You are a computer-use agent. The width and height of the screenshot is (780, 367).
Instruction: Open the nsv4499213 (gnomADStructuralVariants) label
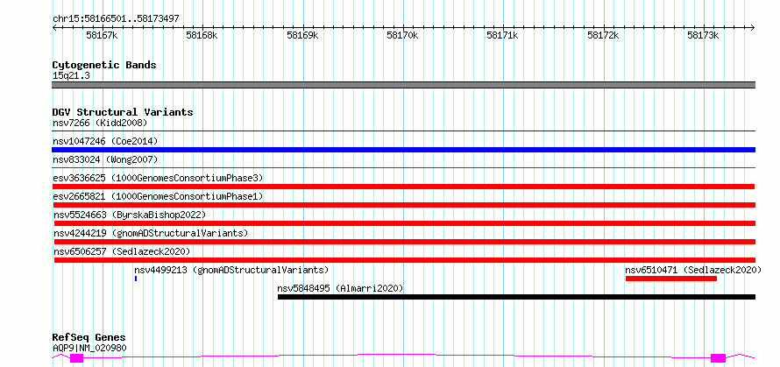(x=232, y=270)
